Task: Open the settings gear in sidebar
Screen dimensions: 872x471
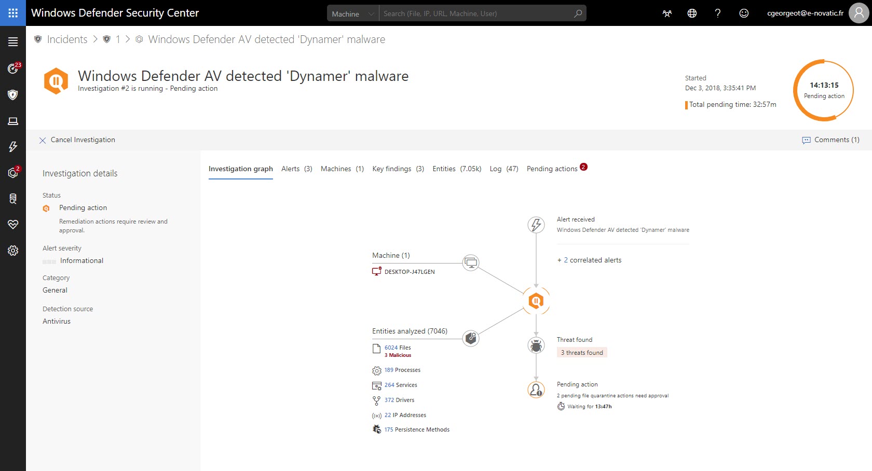Action: (x=13, y=251)
